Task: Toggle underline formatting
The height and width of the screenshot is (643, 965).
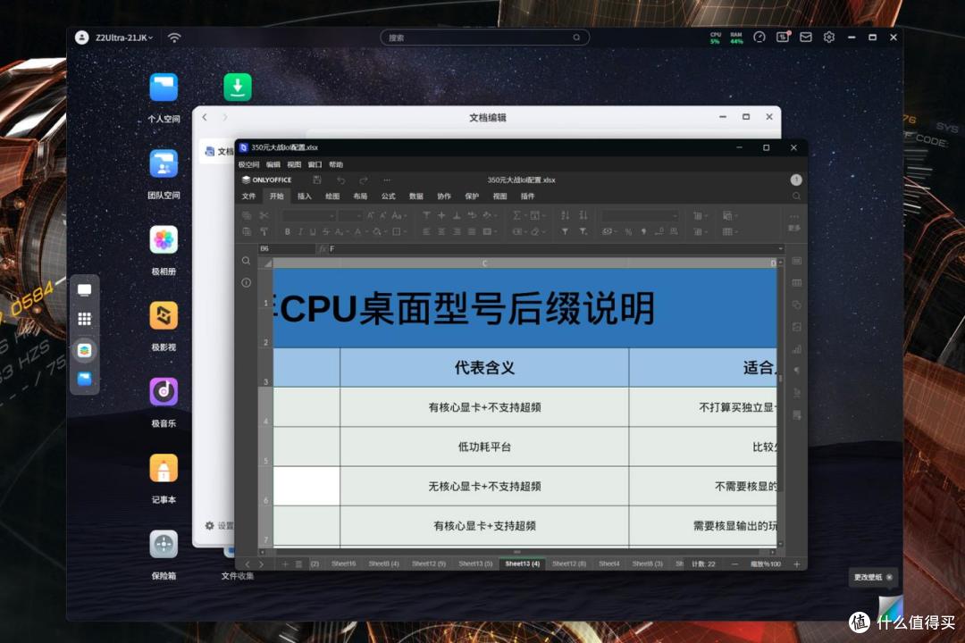Action: coord(313,232)
